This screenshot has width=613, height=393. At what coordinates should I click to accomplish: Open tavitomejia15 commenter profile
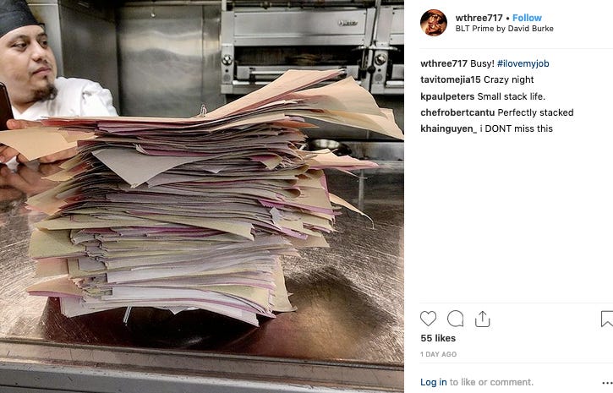(x=451, y=79)
